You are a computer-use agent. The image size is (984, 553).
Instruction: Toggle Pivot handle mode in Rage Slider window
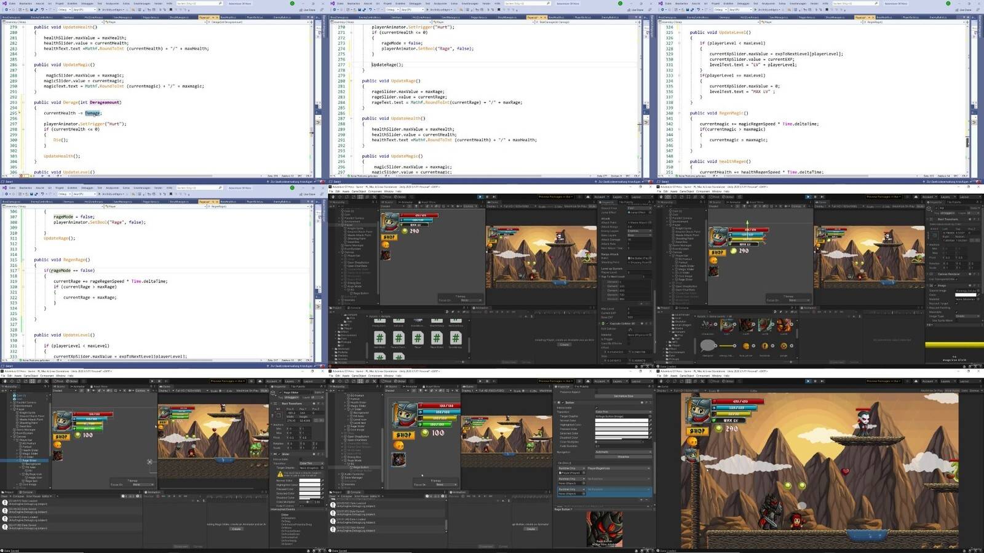[x=58, y=381]
